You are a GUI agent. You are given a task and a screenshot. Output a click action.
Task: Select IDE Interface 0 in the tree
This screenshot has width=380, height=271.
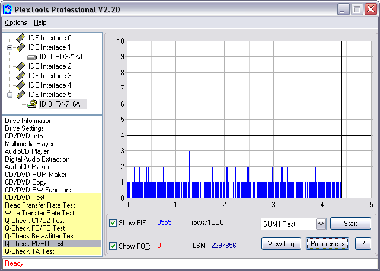(50, 38)
